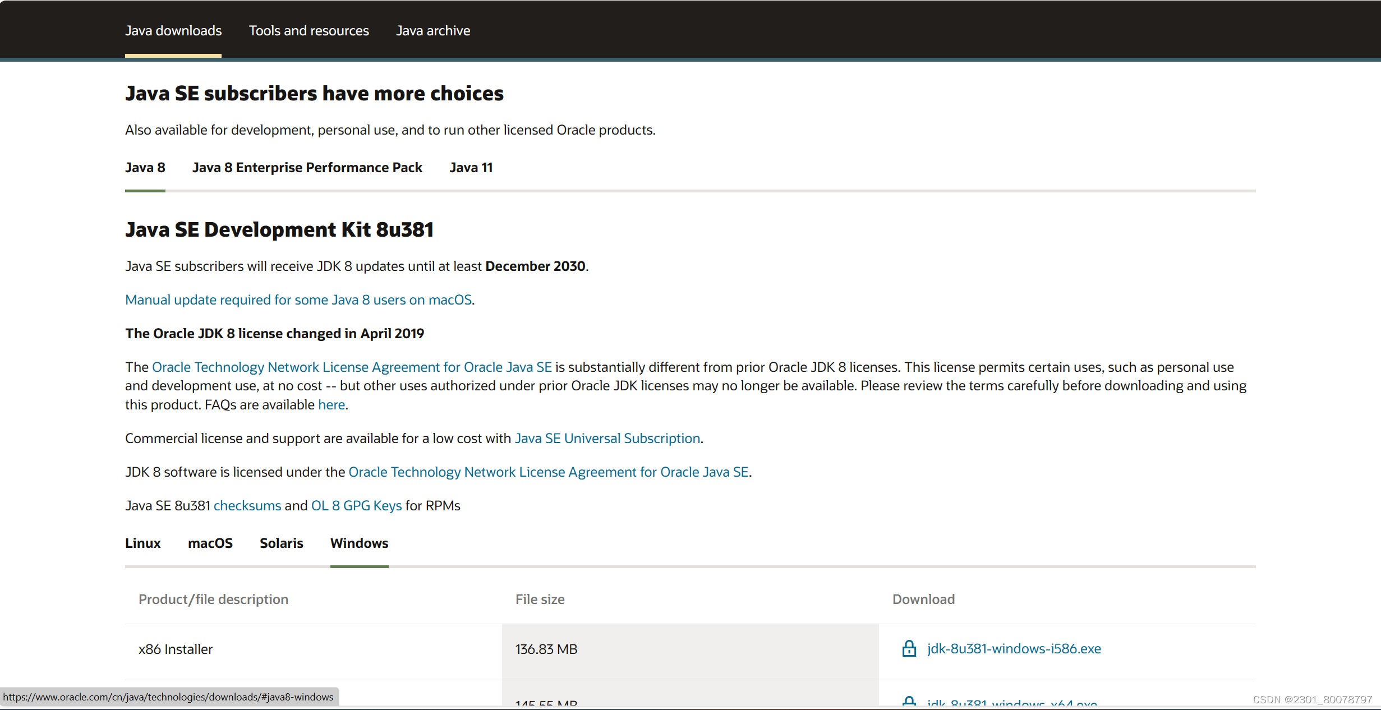Click the FAQs 'here' link

[x=331, y=405]
